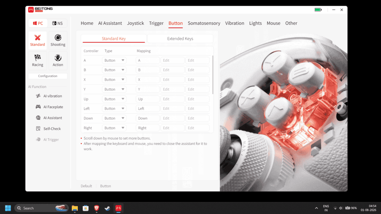Go to the Home tab

87,23
